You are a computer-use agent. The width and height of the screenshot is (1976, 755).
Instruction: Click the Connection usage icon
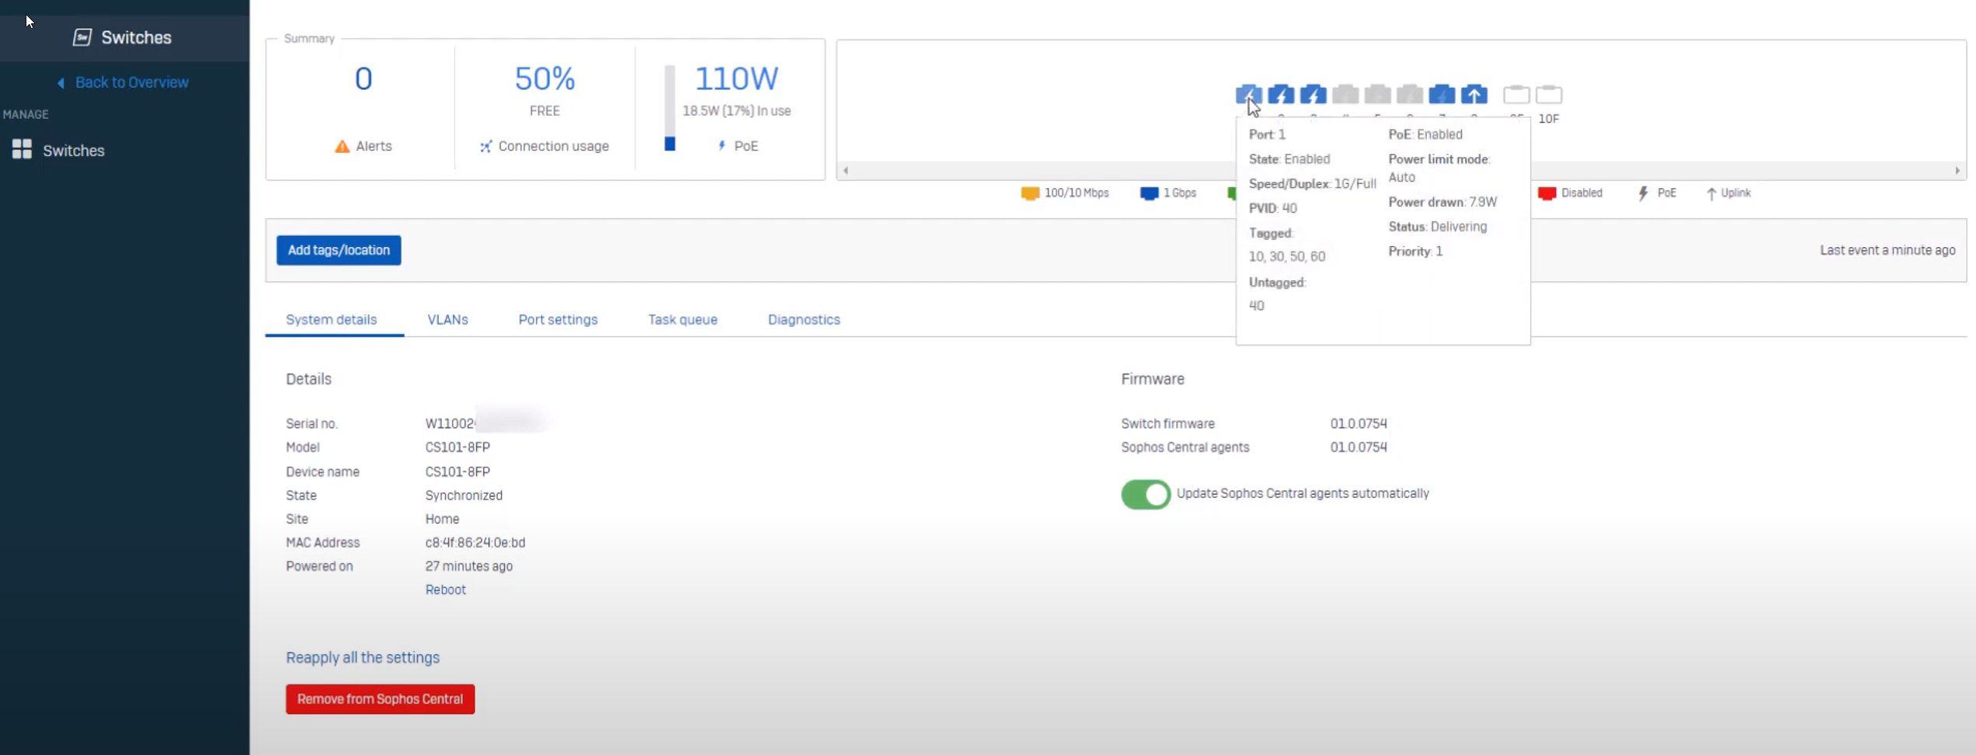[x=485, y=146]
